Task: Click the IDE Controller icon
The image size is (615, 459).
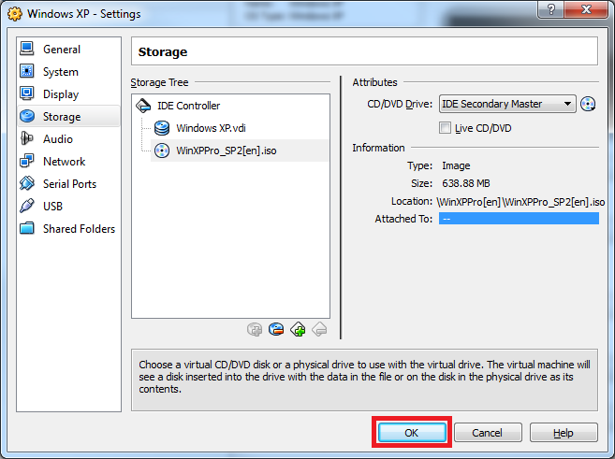Action: pyautogui.click(x=143, y=106)
